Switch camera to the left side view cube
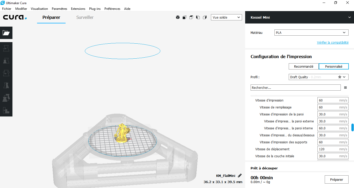The image size is (354, 188). coord(198,17)
